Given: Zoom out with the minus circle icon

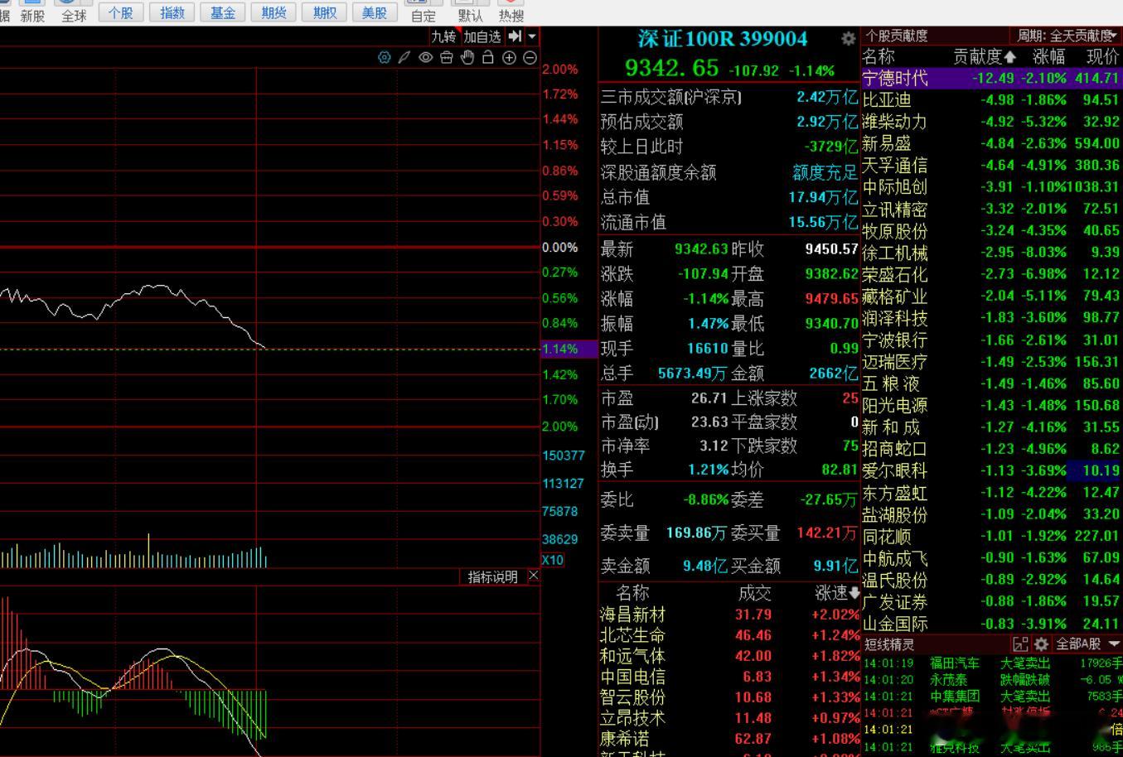Looking at the screenshot, I should [x=530, y=57].
